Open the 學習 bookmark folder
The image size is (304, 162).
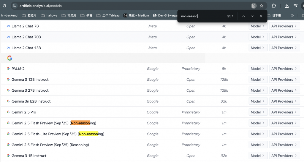tap(86, 15)
